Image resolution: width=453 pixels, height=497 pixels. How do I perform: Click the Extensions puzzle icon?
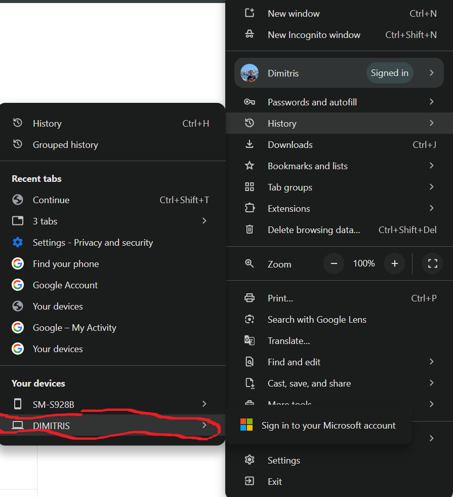tap(250, 208)
